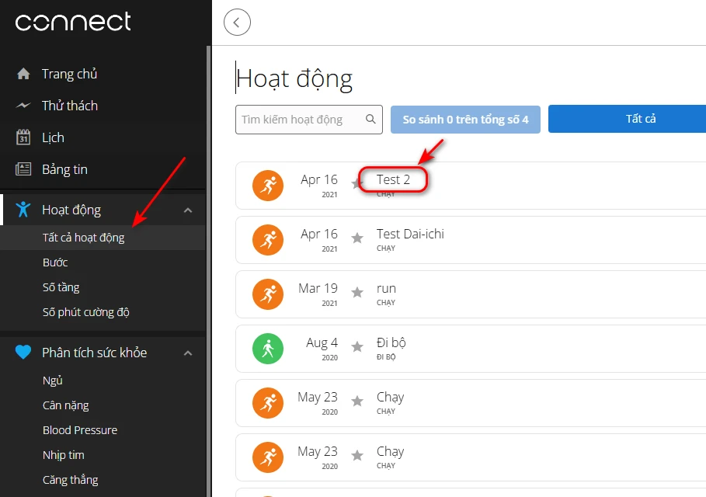Open the Test Dai-ichi activity link
706x497 pixels.
(x=410, y=234)
